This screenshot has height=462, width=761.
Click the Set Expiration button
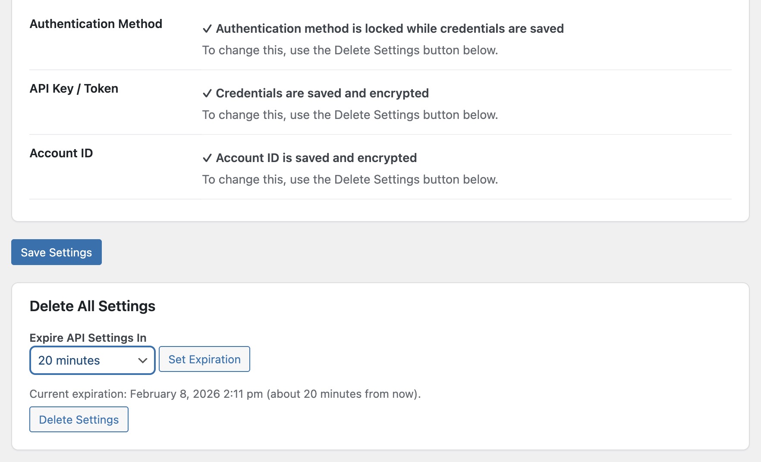click(x=204, y=359)
